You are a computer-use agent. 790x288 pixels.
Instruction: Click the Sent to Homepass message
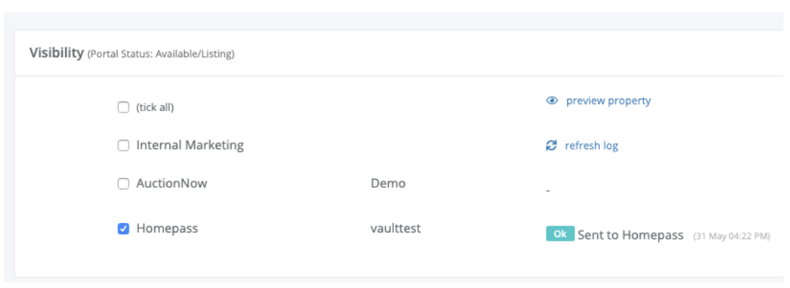[630, 235]
